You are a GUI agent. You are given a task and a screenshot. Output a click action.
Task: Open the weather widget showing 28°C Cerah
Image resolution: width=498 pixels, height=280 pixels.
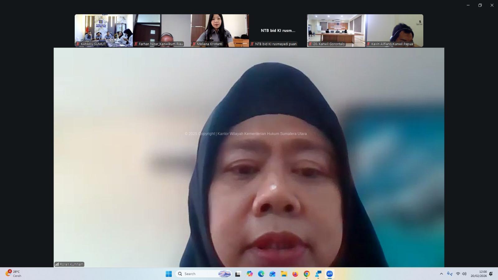(14, 274)
